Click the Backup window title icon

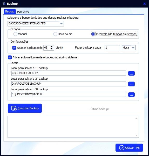[x=4, y=4]
